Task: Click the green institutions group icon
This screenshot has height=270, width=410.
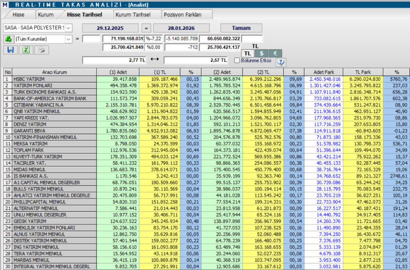Action: tap(8, 39)
